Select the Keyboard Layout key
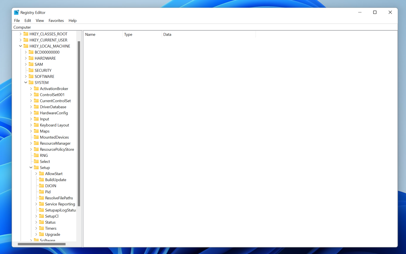 tap(54, 125)
